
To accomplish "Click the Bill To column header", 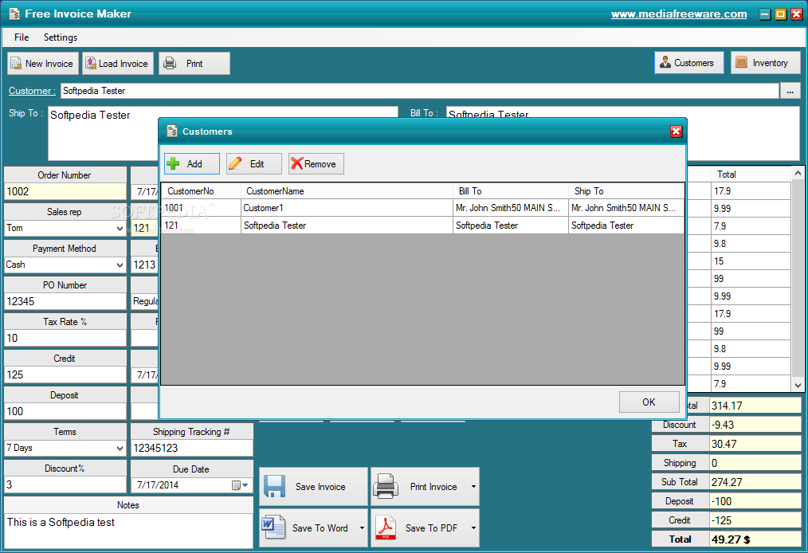I will click(510, 191).
